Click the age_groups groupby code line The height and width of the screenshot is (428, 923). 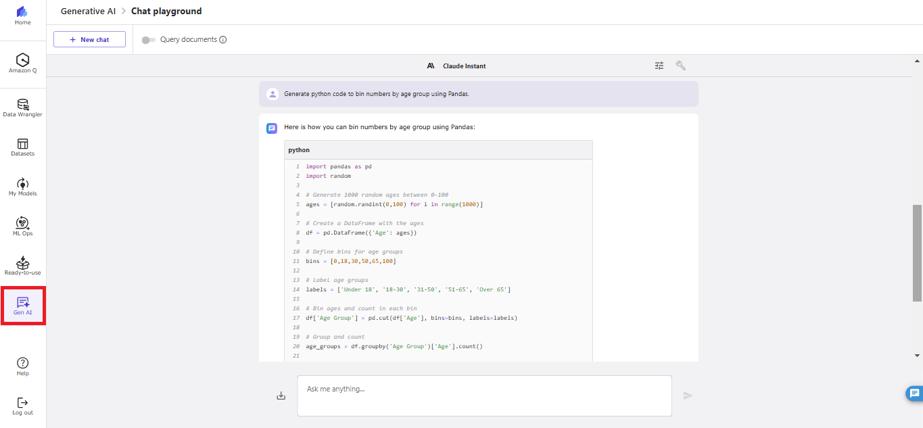[394, 346]
